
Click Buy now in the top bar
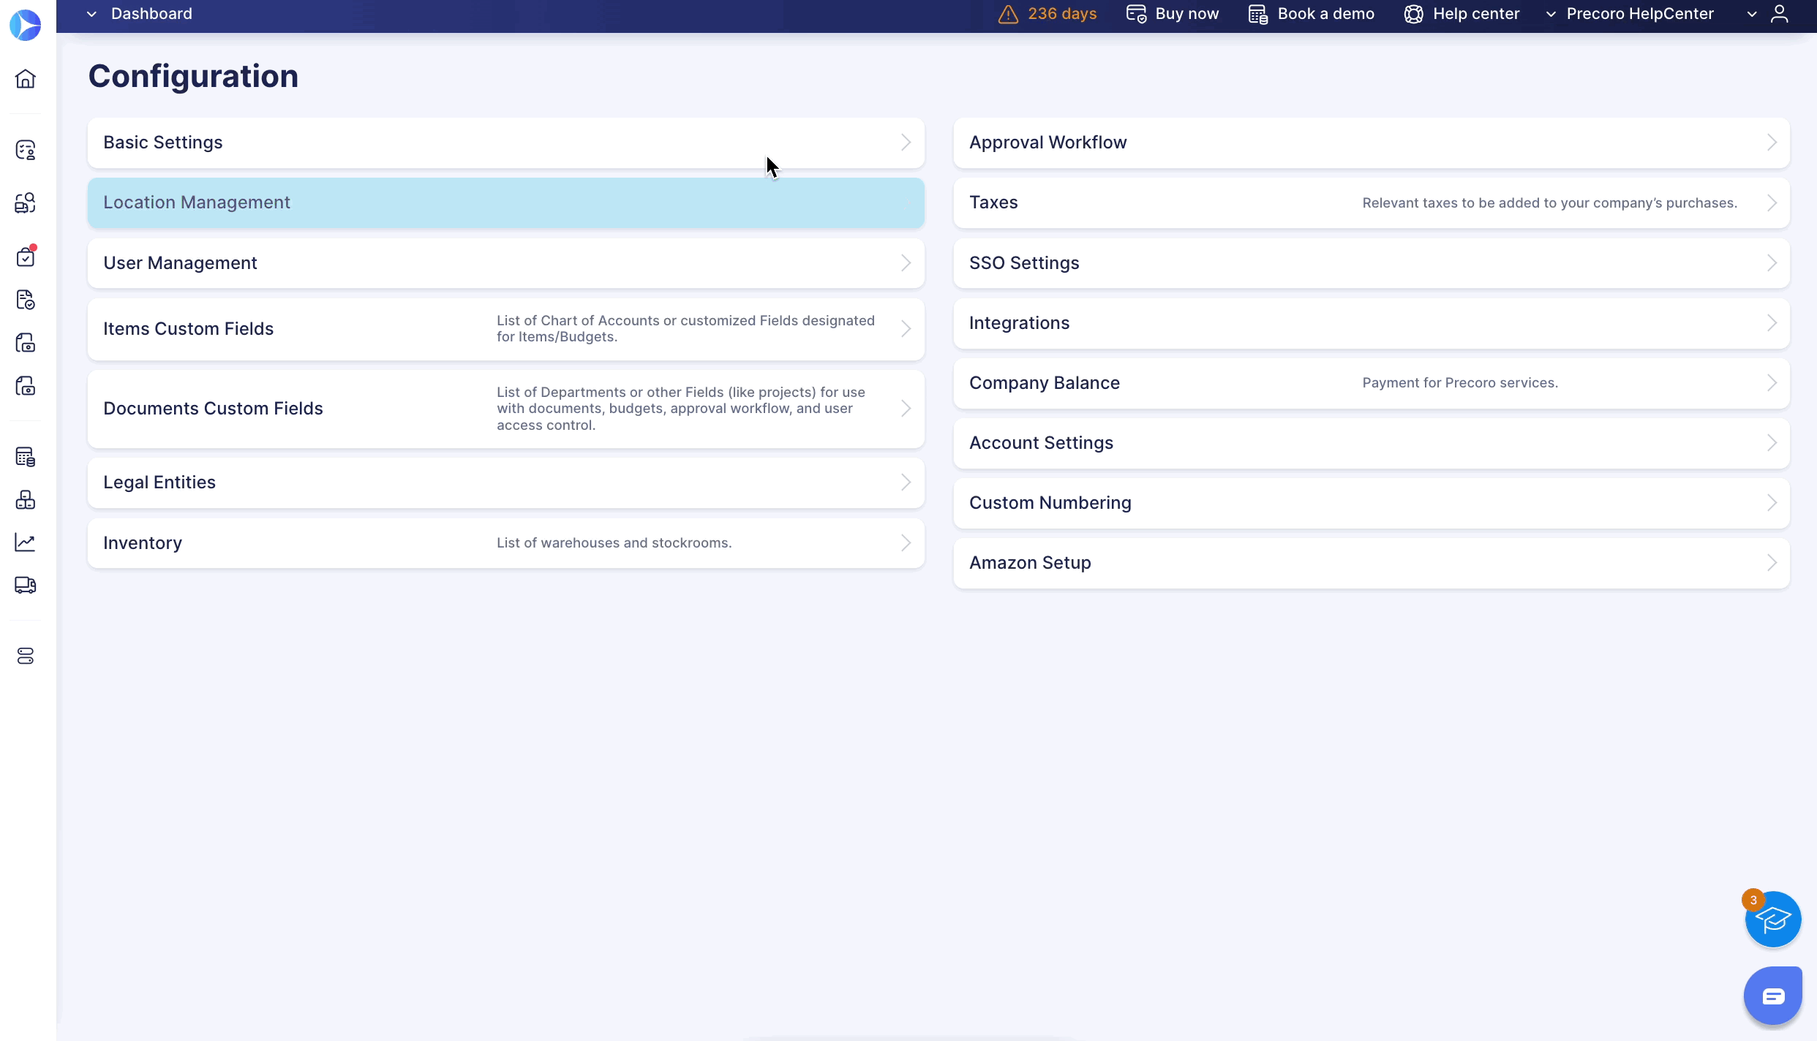(1173, 14)
